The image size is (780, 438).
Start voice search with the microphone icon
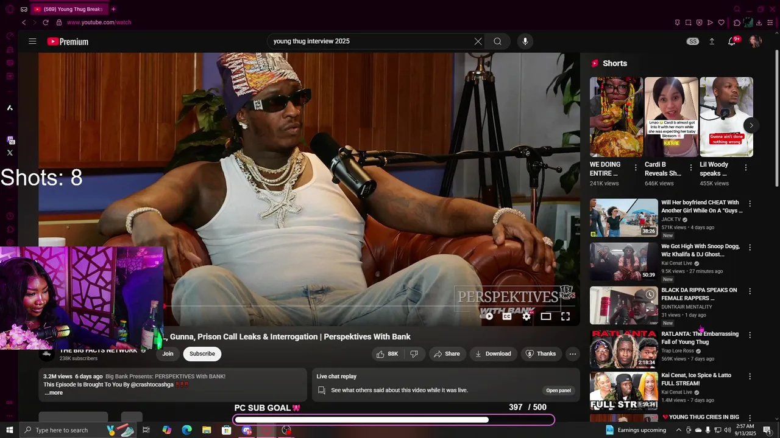click(x=525, y=41)
